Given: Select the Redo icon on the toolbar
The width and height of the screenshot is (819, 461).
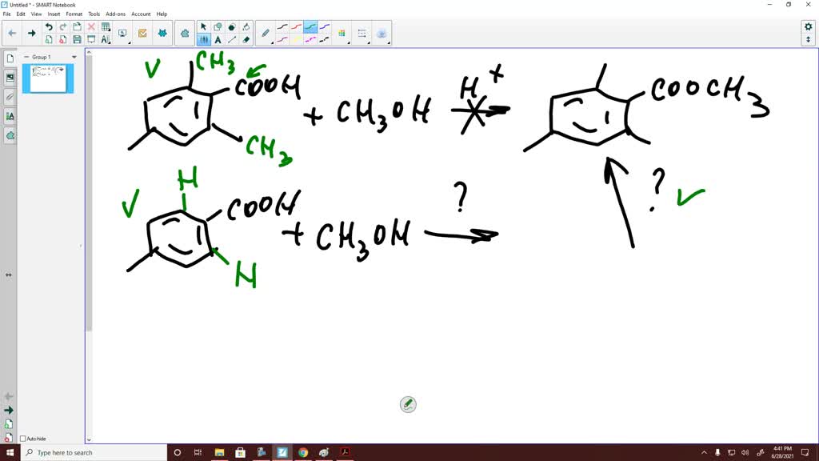Looking at the screenshot, I should point(62,26).
